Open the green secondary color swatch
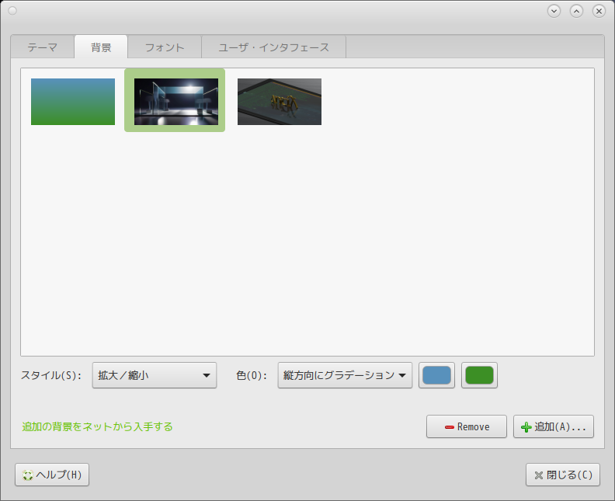Image resolution: width=615 pixels, height=501 pixels. pyautogui.click(x=479, y=375)
